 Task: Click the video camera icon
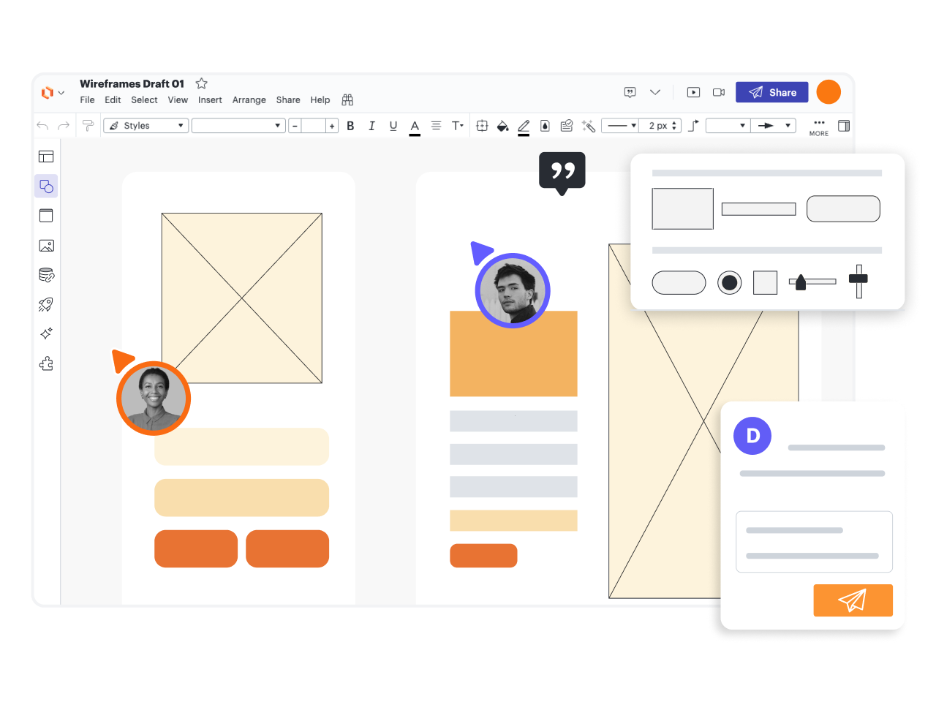click(x=719, y=92)
